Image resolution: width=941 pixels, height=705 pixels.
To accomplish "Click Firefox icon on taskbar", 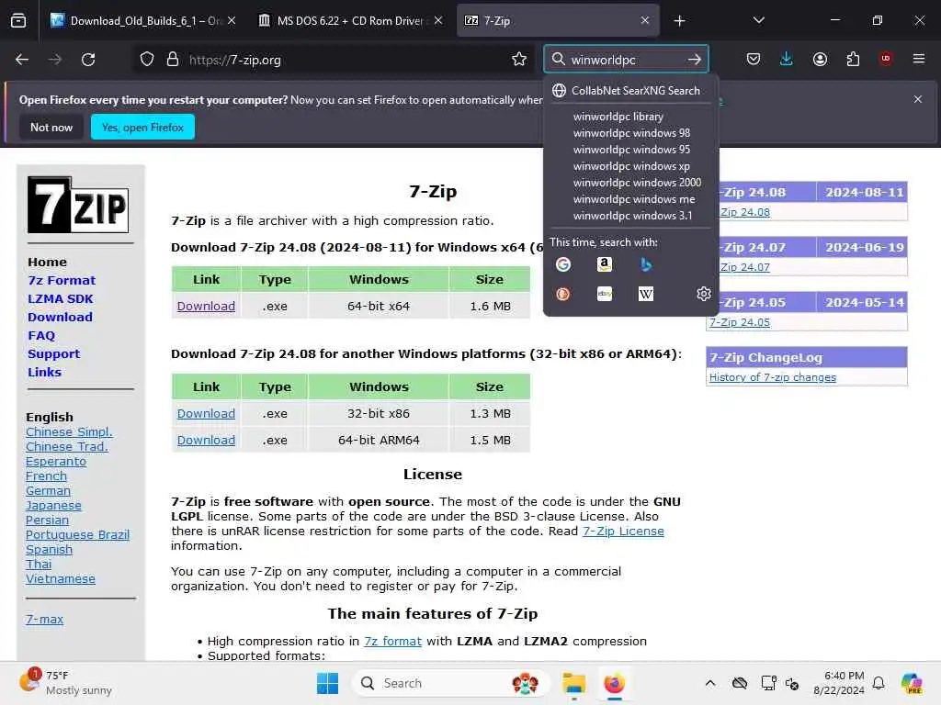I will pyautogui.click(x=614, y=683).
